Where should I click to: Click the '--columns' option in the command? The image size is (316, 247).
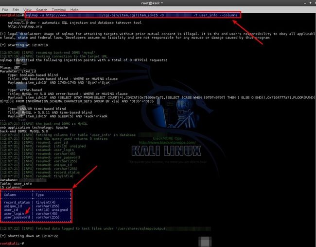pos(228,15)
